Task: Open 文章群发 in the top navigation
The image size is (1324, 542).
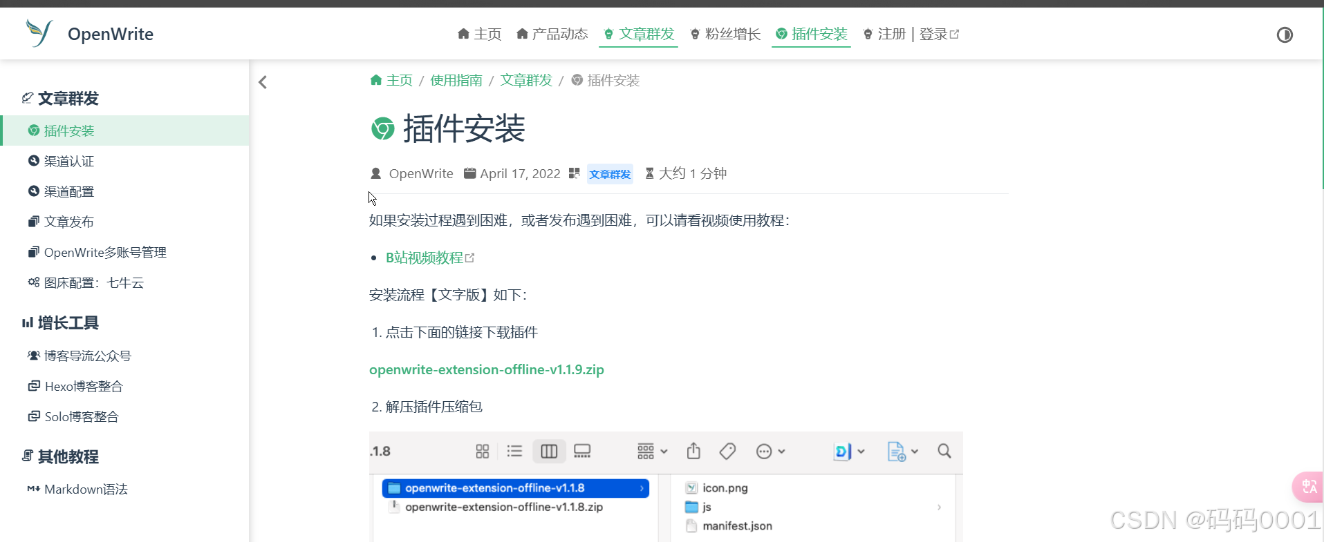Action: 638,34
